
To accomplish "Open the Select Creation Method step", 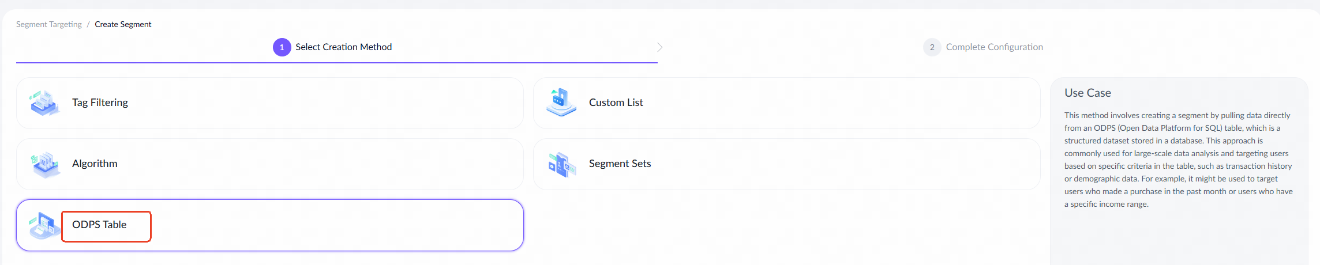I will 343,47.
